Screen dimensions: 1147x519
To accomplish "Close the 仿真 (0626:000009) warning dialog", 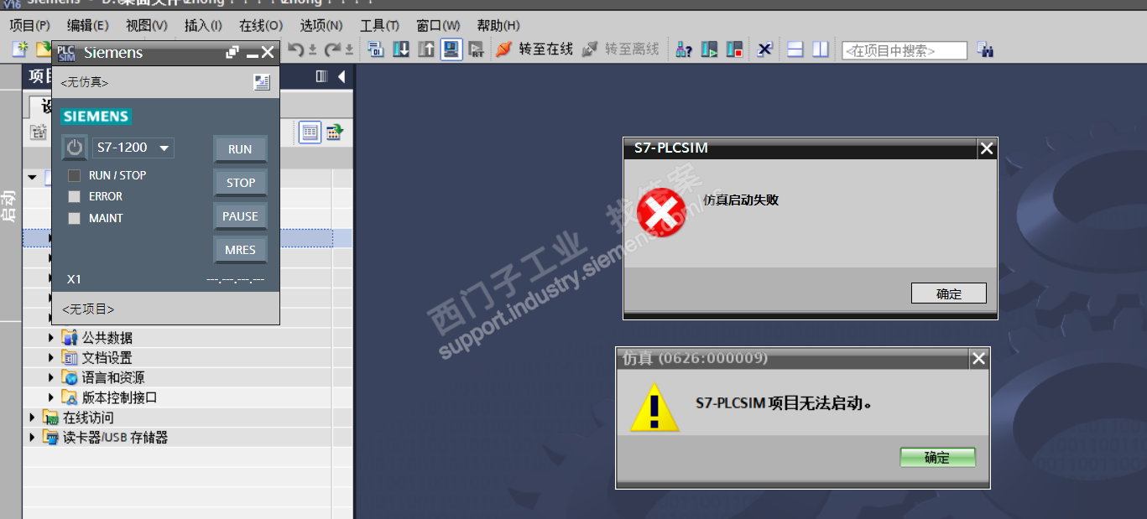I will 978,358.
